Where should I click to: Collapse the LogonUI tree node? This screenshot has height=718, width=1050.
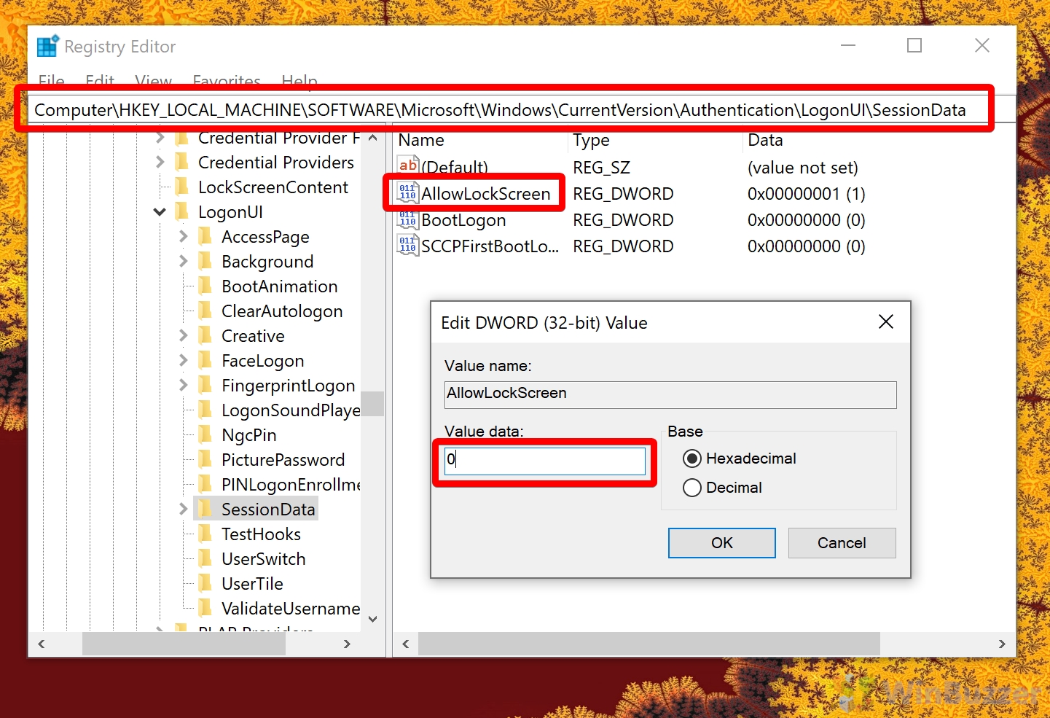[x=160, y=212]
